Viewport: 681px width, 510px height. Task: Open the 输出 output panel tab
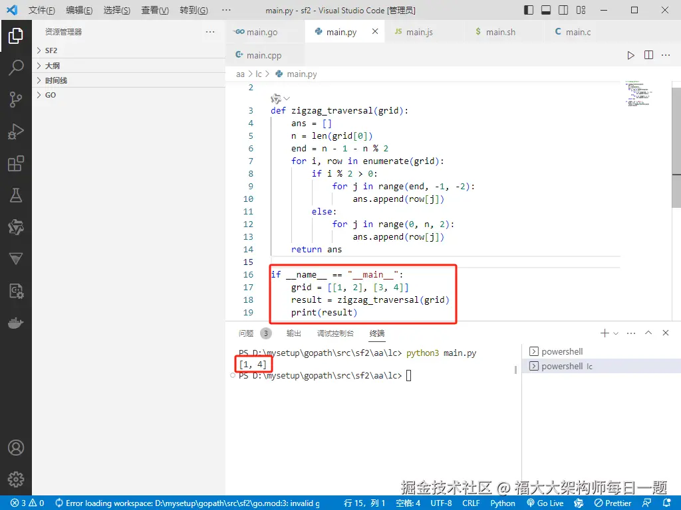pos(293,333)
